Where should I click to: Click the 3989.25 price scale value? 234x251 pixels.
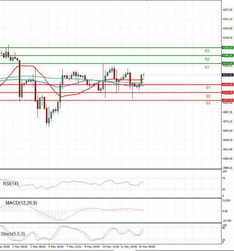(228, 168)
